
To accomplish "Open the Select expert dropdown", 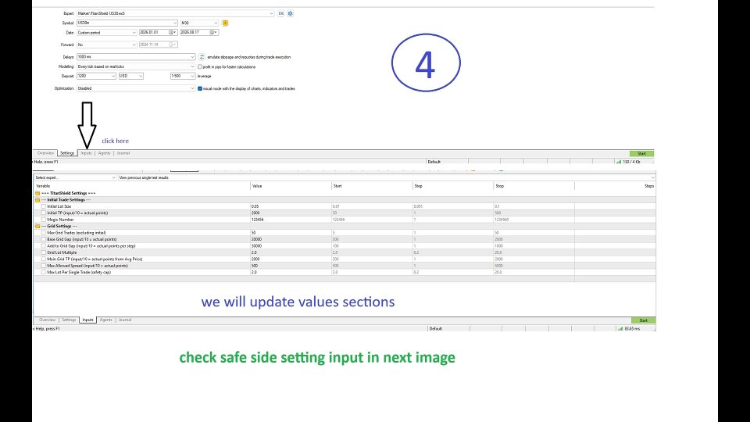I will tap(75, 177).
